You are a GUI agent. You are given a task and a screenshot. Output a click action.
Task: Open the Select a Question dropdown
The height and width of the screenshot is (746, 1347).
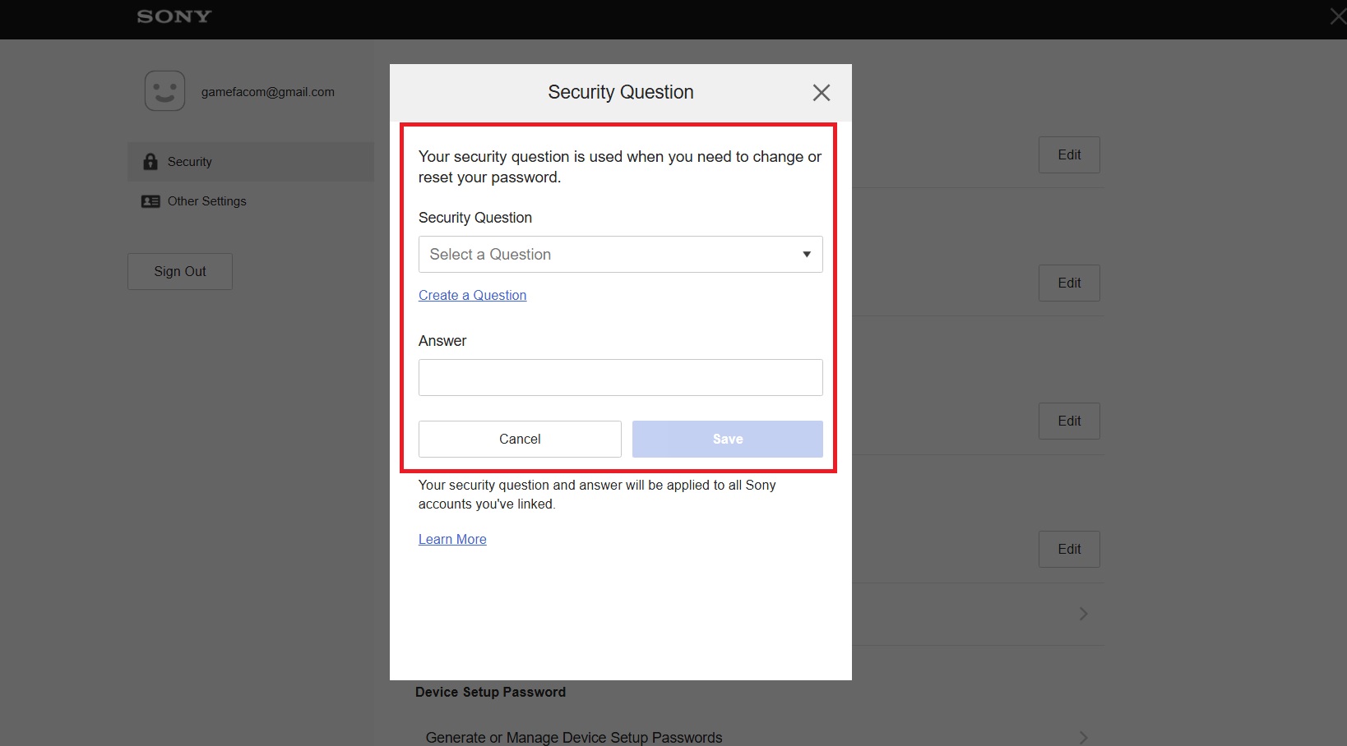[620, 255]
